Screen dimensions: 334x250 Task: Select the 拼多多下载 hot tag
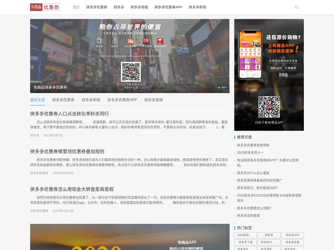click(x=245, y=242)
